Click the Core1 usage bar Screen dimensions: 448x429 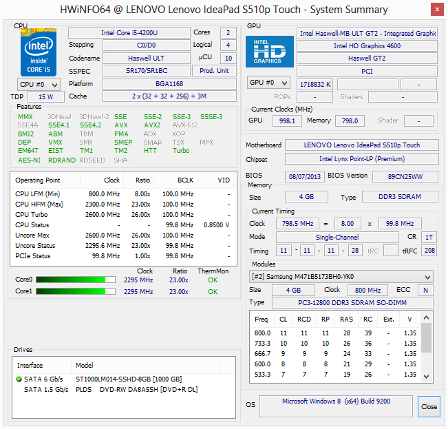[76, 291]
